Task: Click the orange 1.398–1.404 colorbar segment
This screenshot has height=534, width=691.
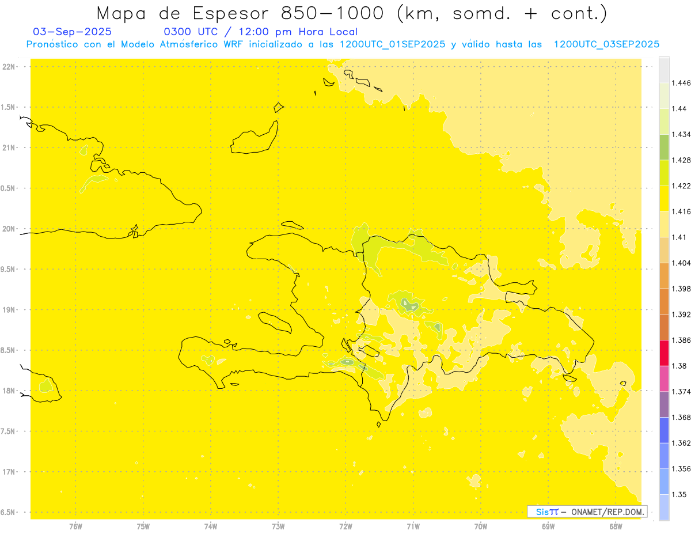Action: click(x=664, y=275)
